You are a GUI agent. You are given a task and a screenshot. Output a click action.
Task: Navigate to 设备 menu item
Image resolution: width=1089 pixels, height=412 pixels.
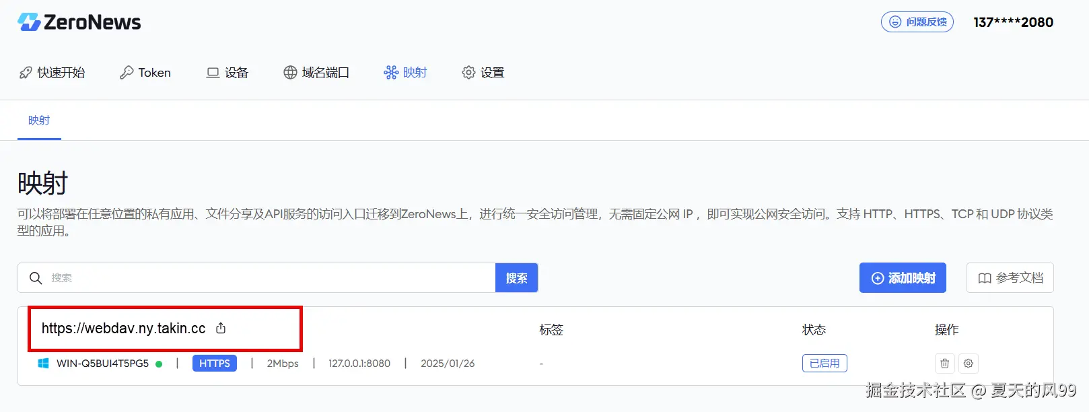point(227,73)
